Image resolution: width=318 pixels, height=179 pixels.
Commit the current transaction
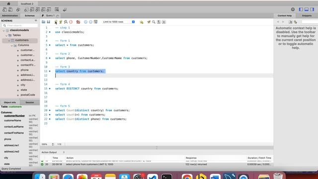pyautogui.click(x=85, y=22)
